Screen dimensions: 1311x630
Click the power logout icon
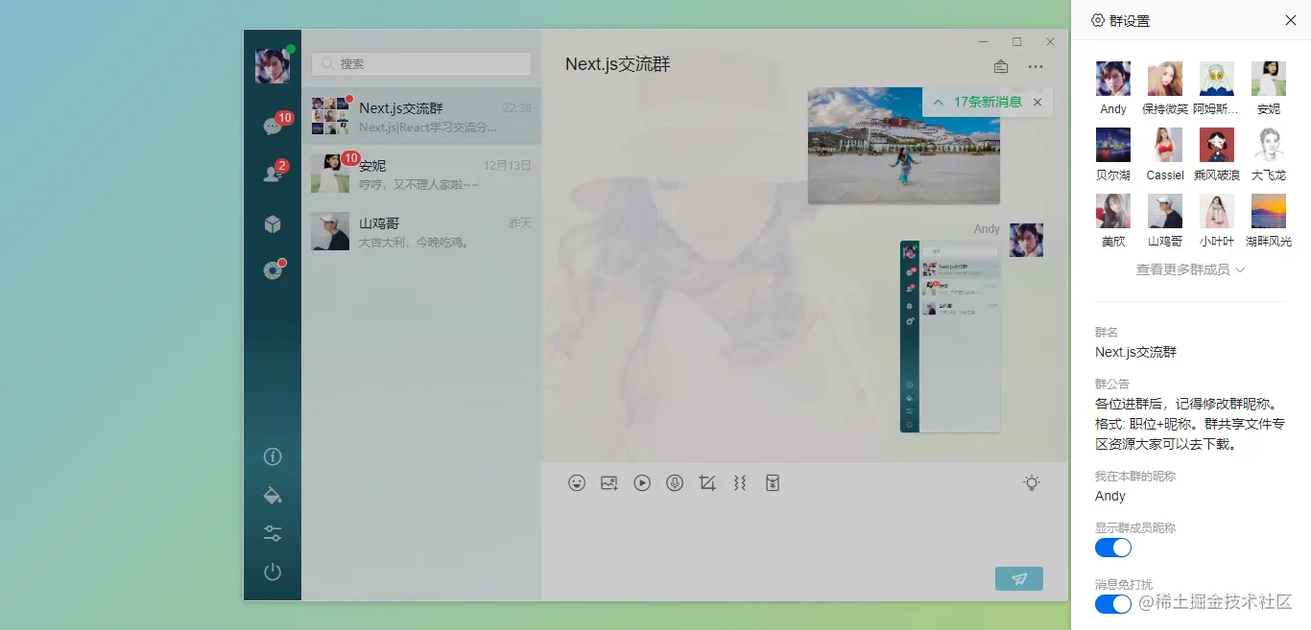pyautogui.click(x=273, y=572)
